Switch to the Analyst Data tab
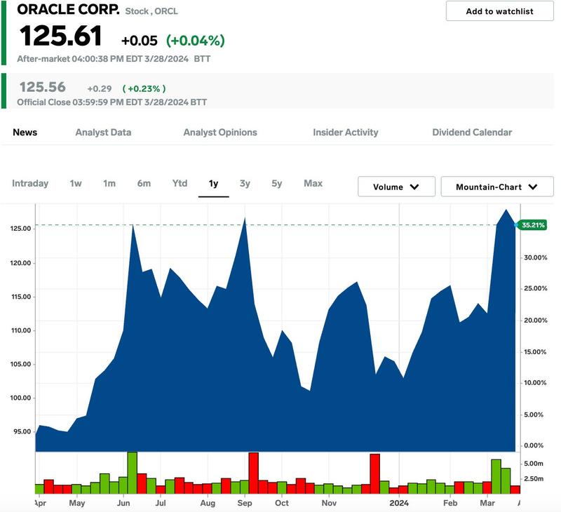561x512 pixels. point(103,133)
